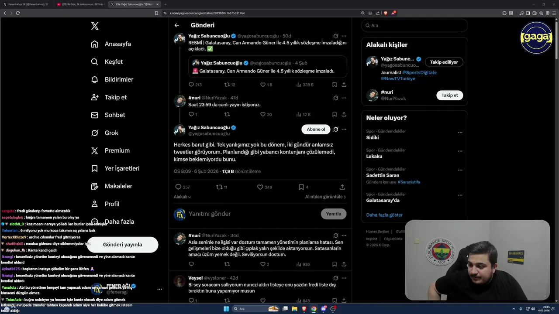Open #Saranistifa hashtag link
This screenshot has height=314, width=559.
coord(409,182)
